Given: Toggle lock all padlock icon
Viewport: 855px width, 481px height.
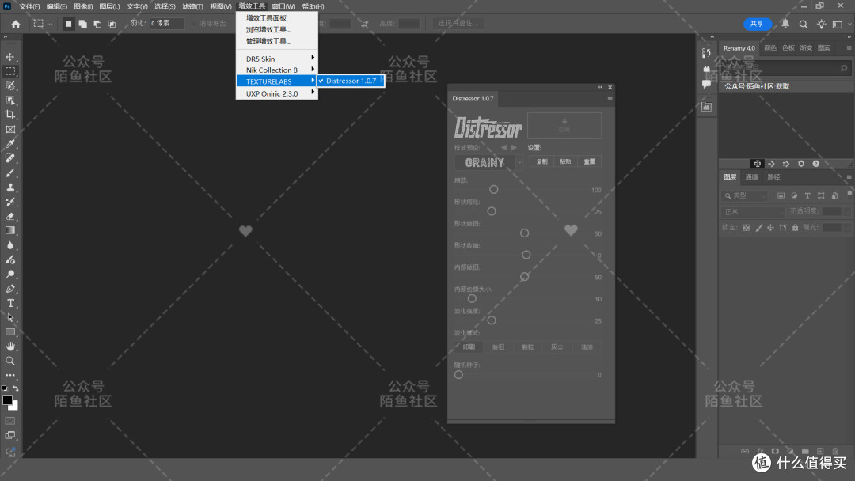Looking at the screenshot, I should point(795,228).
